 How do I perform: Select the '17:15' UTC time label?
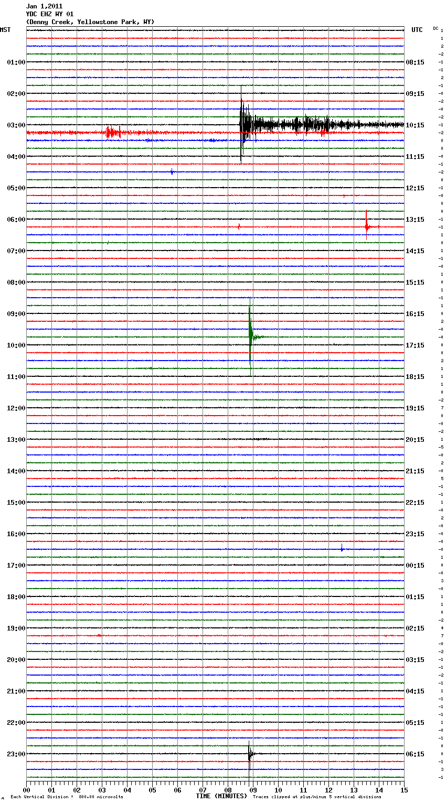(415, 345)
